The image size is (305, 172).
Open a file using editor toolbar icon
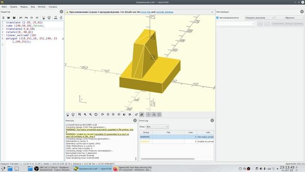(9, 18)
